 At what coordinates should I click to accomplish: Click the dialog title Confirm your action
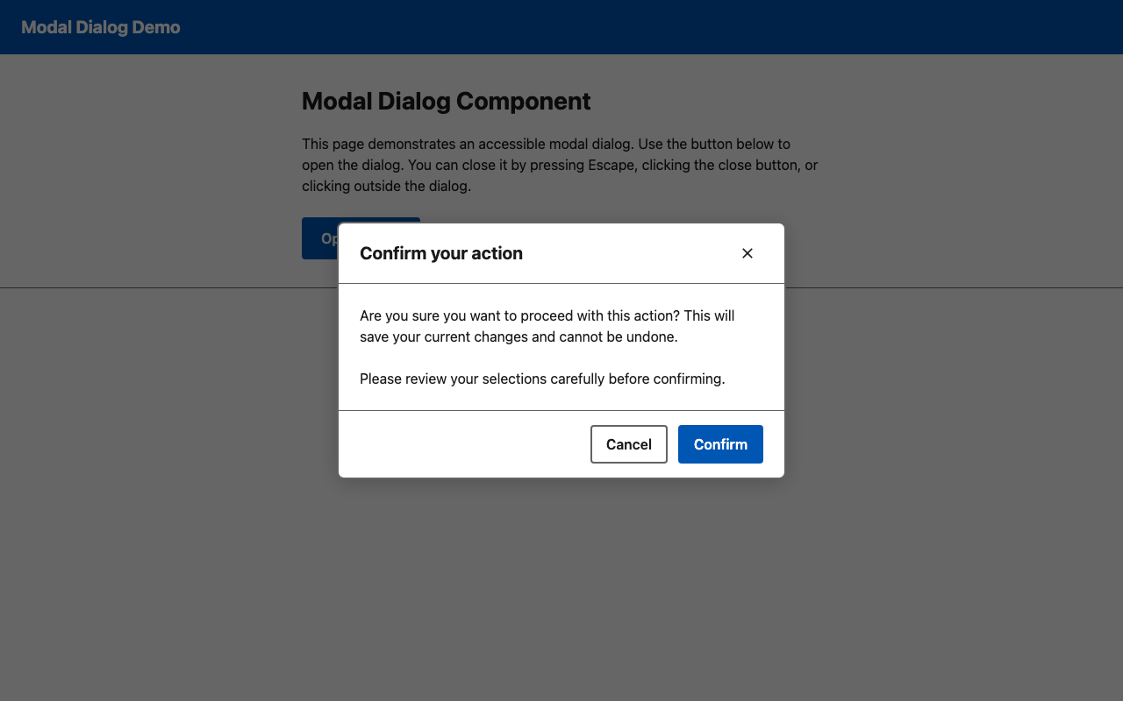point(441,253)
